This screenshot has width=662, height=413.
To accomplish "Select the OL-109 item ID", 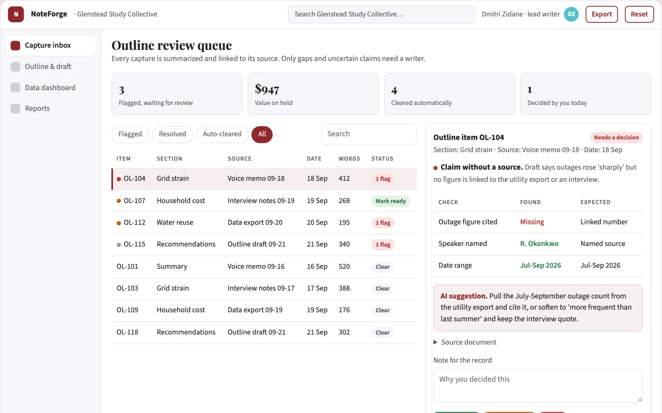I will [127, 310].
